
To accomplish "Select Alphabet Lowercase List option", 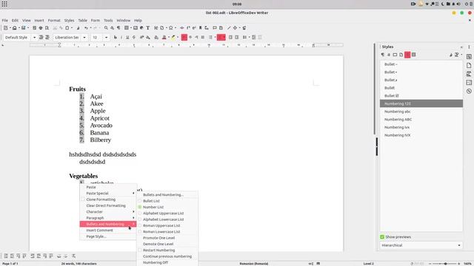I will coord(167,219).
